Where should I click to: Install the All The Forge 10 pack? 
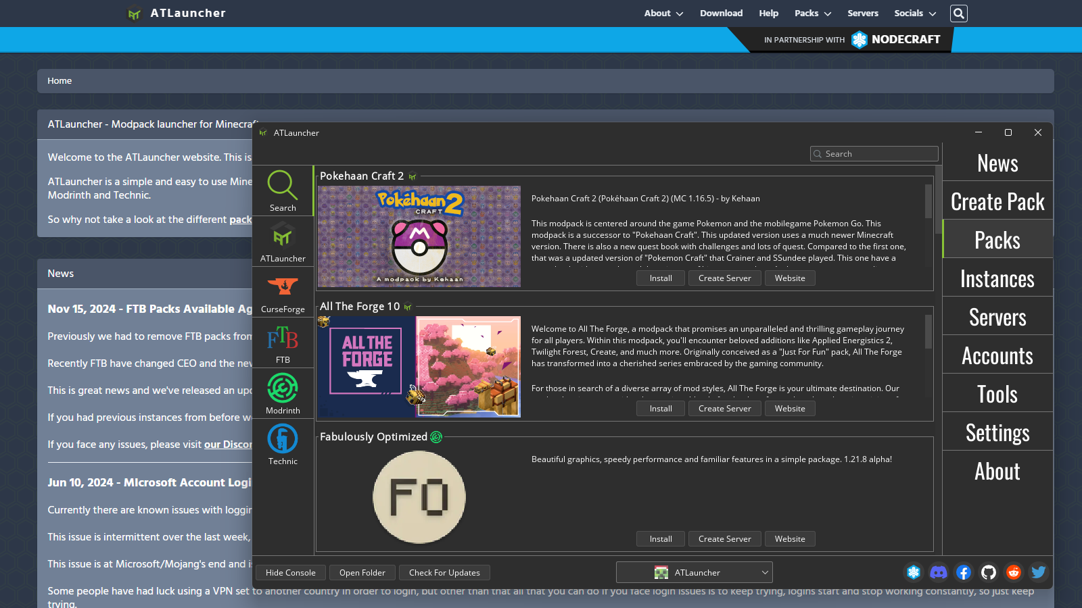pyautogui.click(x=661, y=409)
